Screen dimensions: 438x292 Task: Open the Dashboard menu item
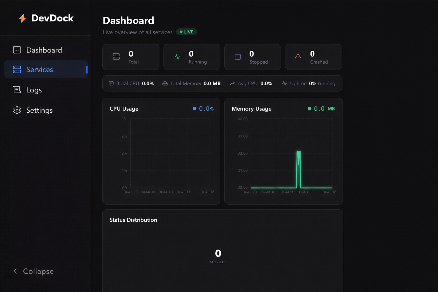point(44,50)
